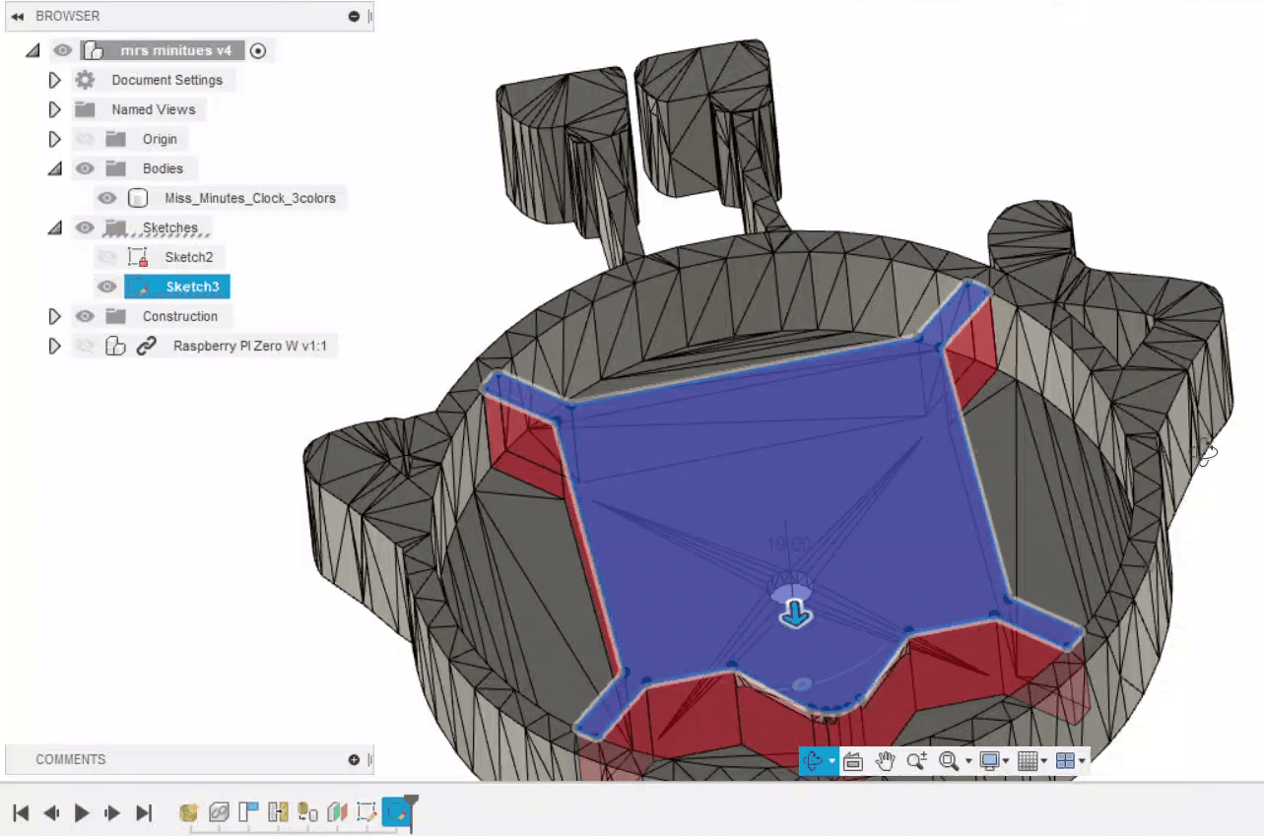Open the Look At tool

pos(852,760)
